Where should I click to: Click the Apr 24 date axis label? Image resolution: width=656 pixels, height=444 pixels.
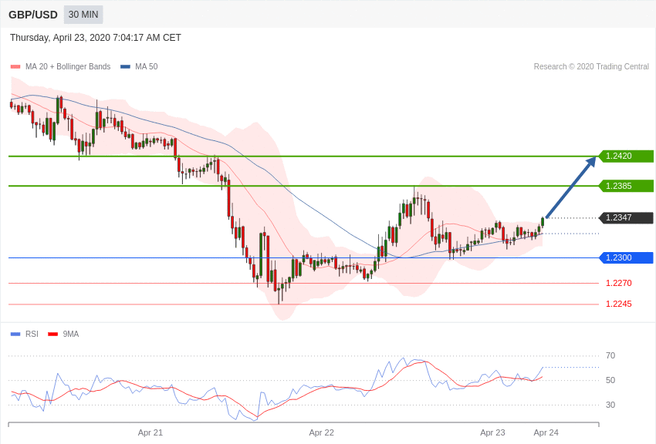pyautogui.click(x=546, y=432)
